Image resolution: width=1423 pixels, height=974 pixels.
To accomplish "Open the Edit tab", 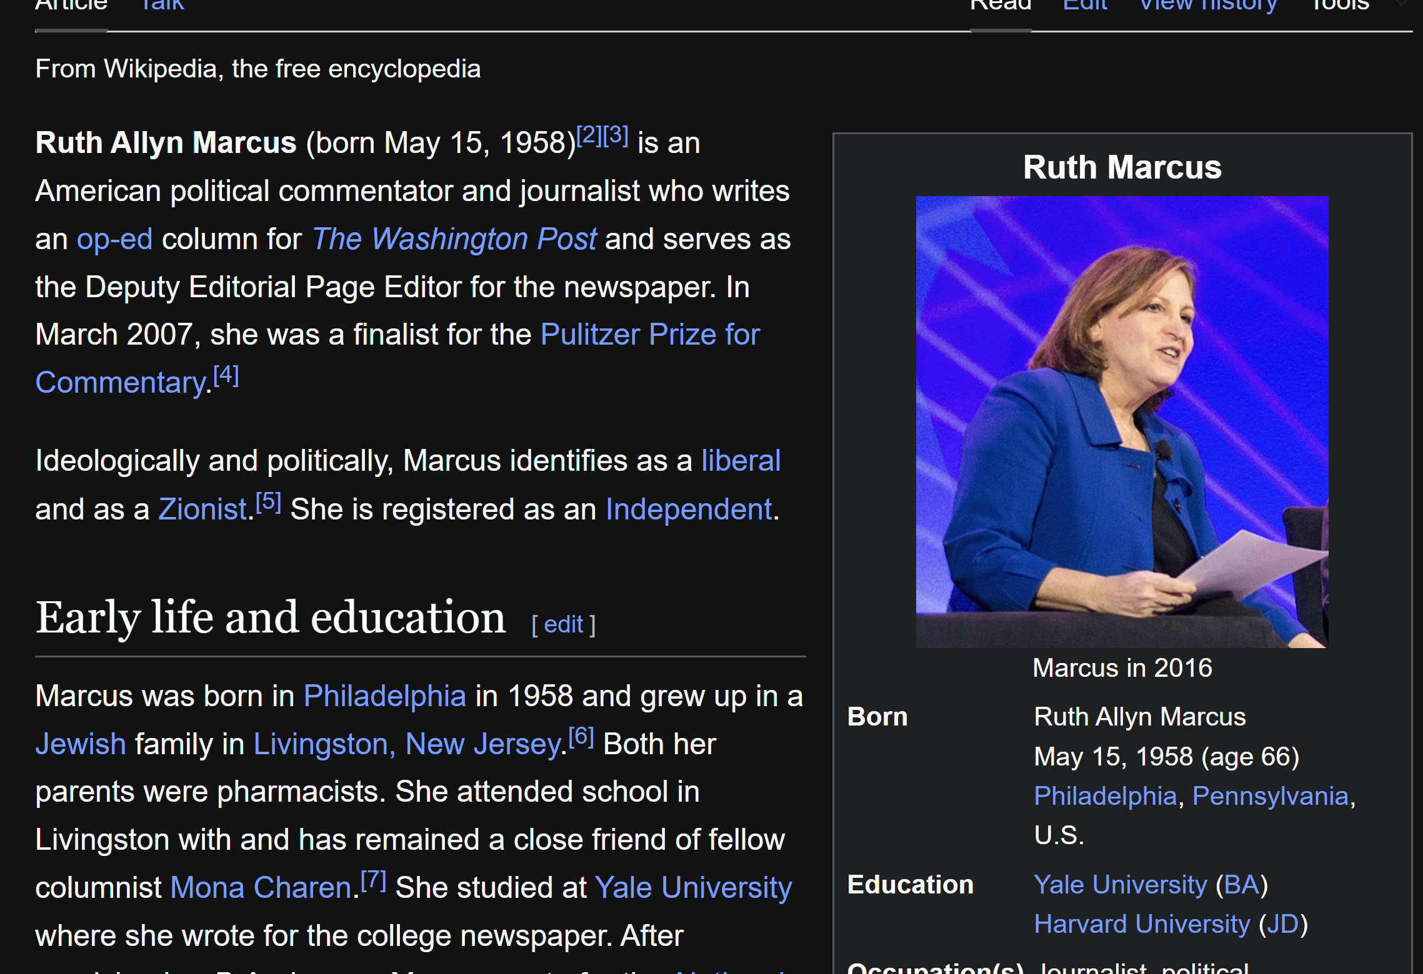I will point(1085,6).
